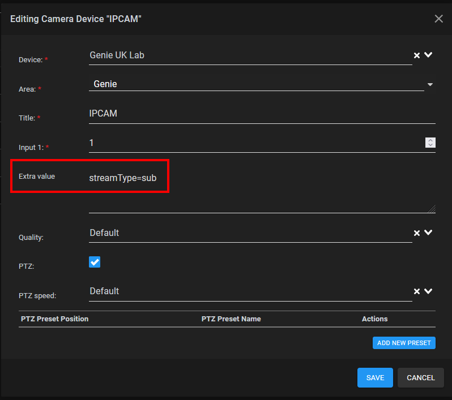Screen dimensions: 452x400
Task: Click the PTZ speed field showing Default
Action: [x=250, y=291]
